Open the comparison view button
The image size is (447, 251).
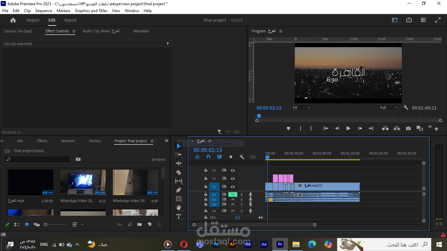419,128
